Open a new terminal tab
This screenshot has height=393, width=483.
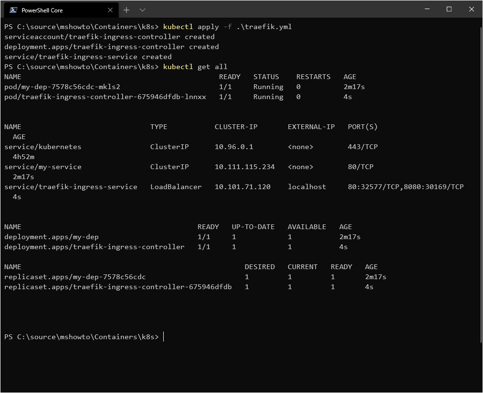(126, 10)
